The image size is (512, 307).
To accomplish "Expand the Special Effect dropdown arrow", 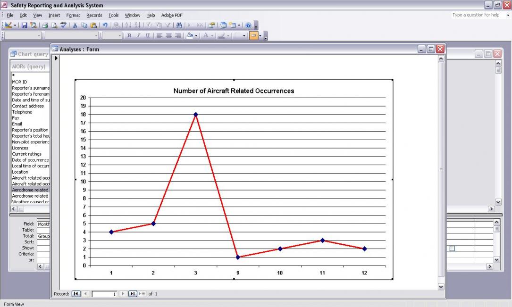I will point(260,36).
